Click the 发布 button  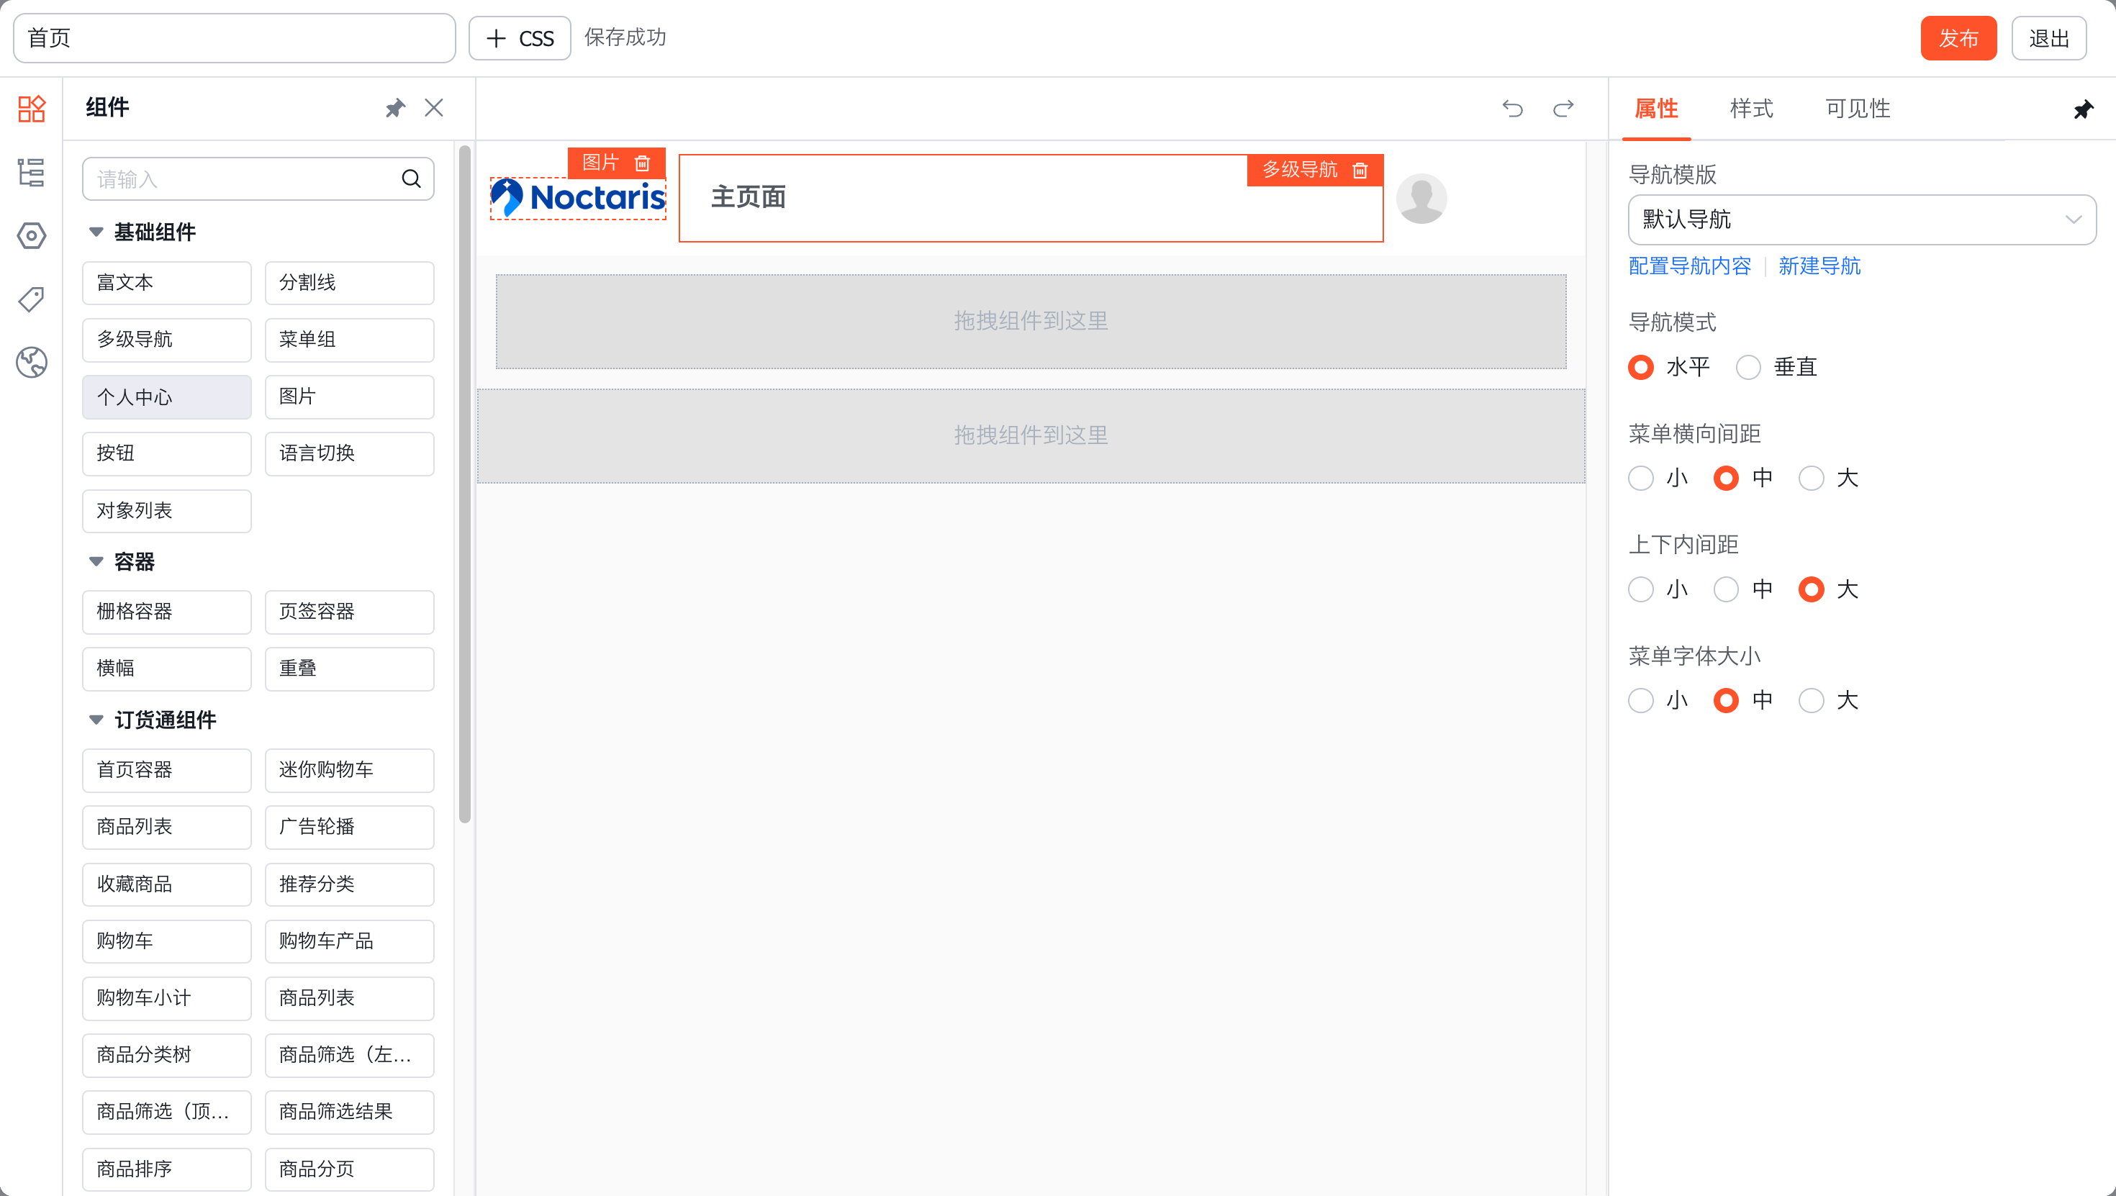point(1958,39)
